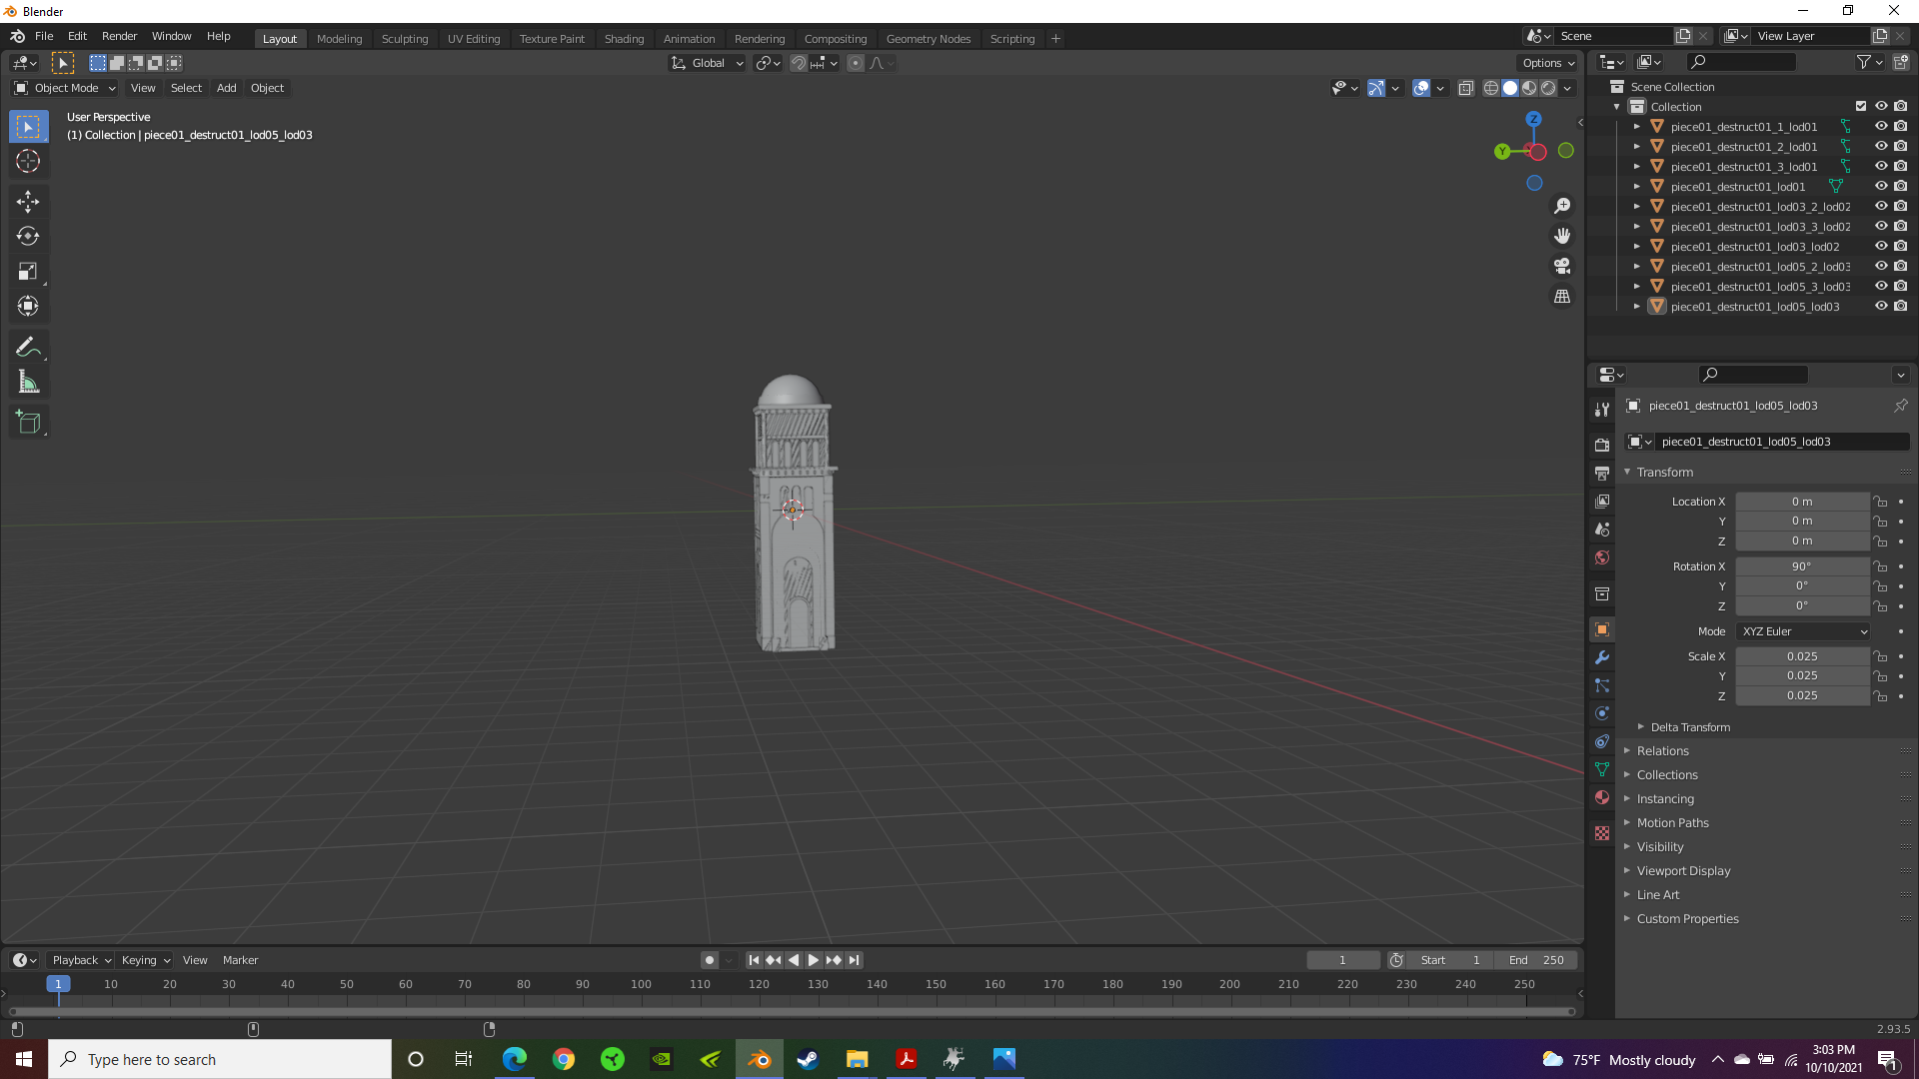Click the Scale X value field
The width and height of the screenshot is (1919, 1079).
click(1802, 656)
